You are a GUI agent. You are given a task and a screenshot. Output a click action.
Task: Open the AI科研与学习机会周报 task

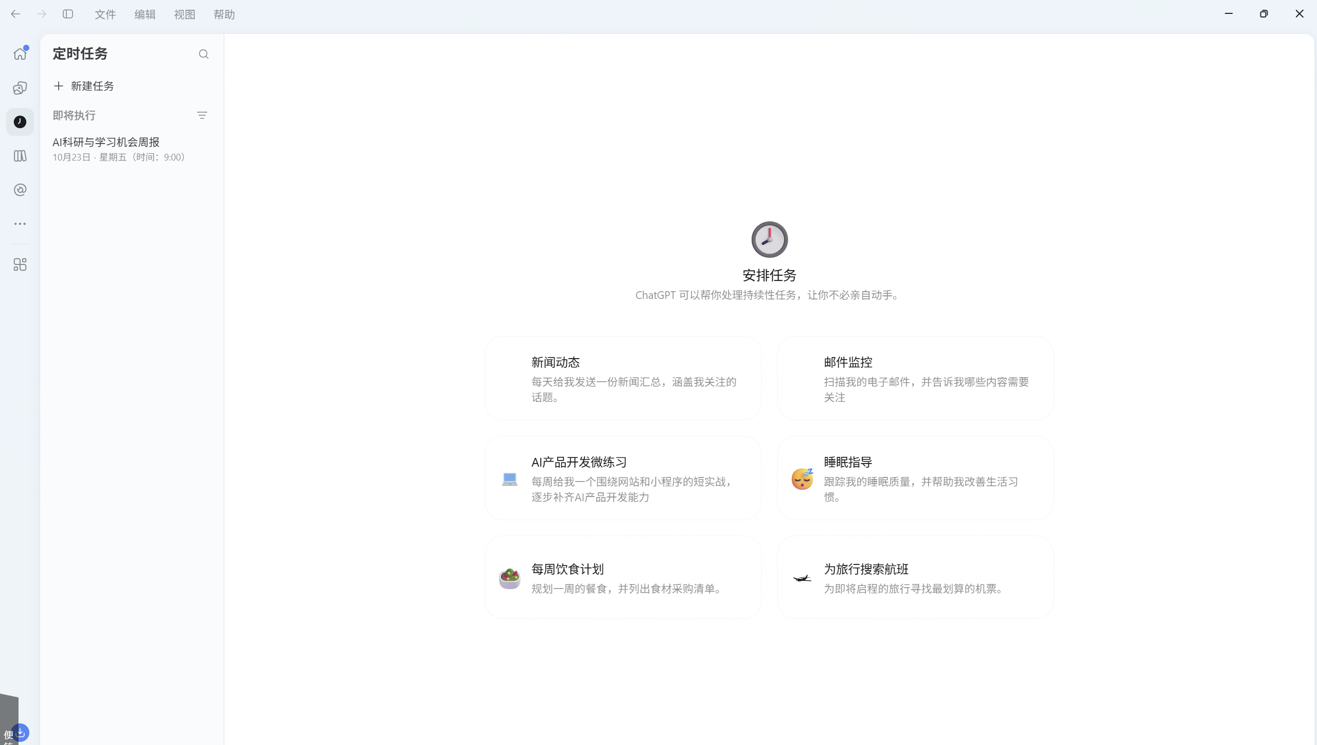point(132,149)
